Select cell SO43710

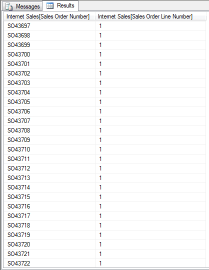coord(49,149)
